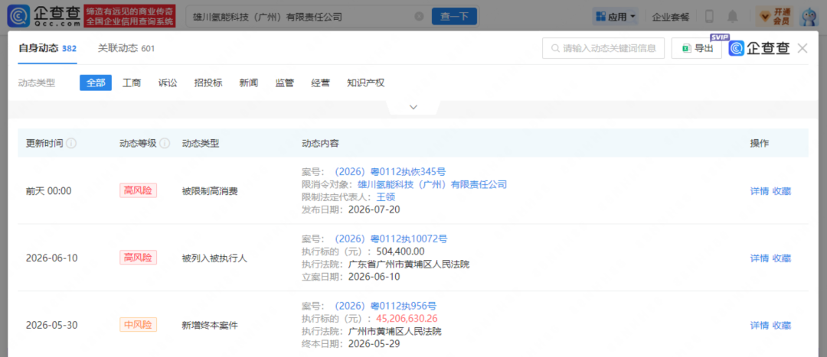Open the 企业套餐 link
Screen dimensions: 827x357
point(671,17)
